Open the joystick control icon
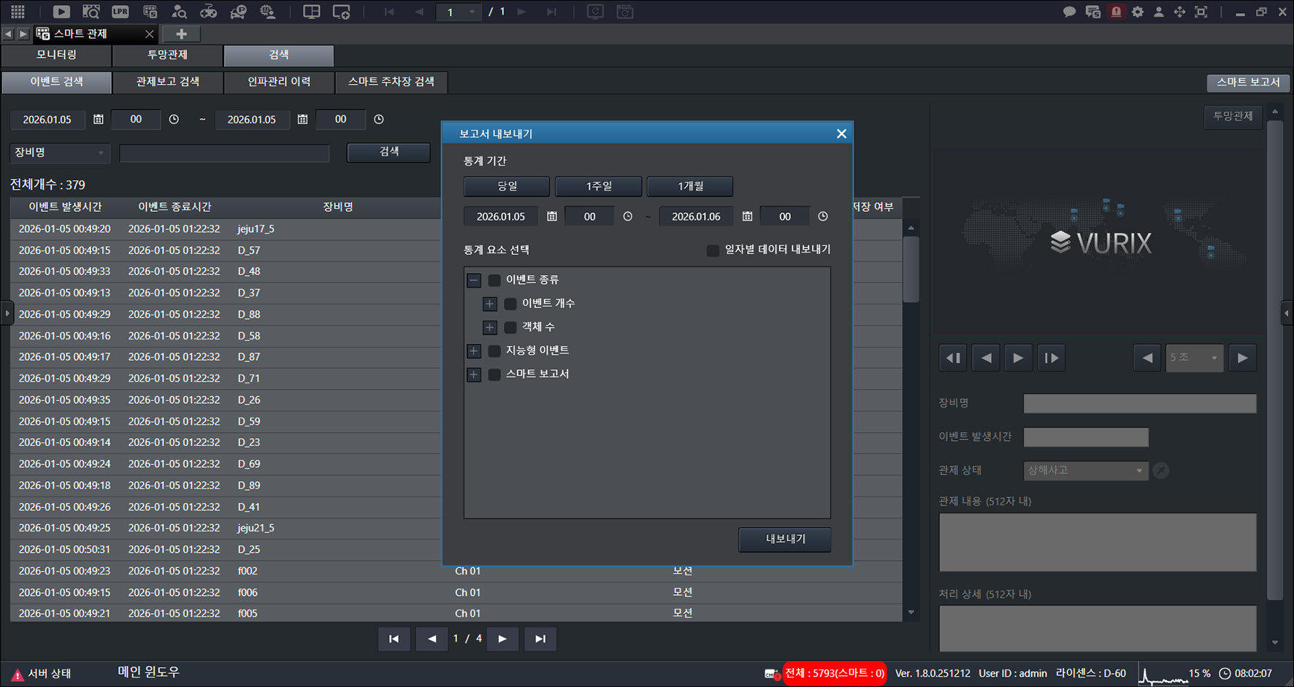The width and height of the screenshot is (1294, 687). point(209,12)
